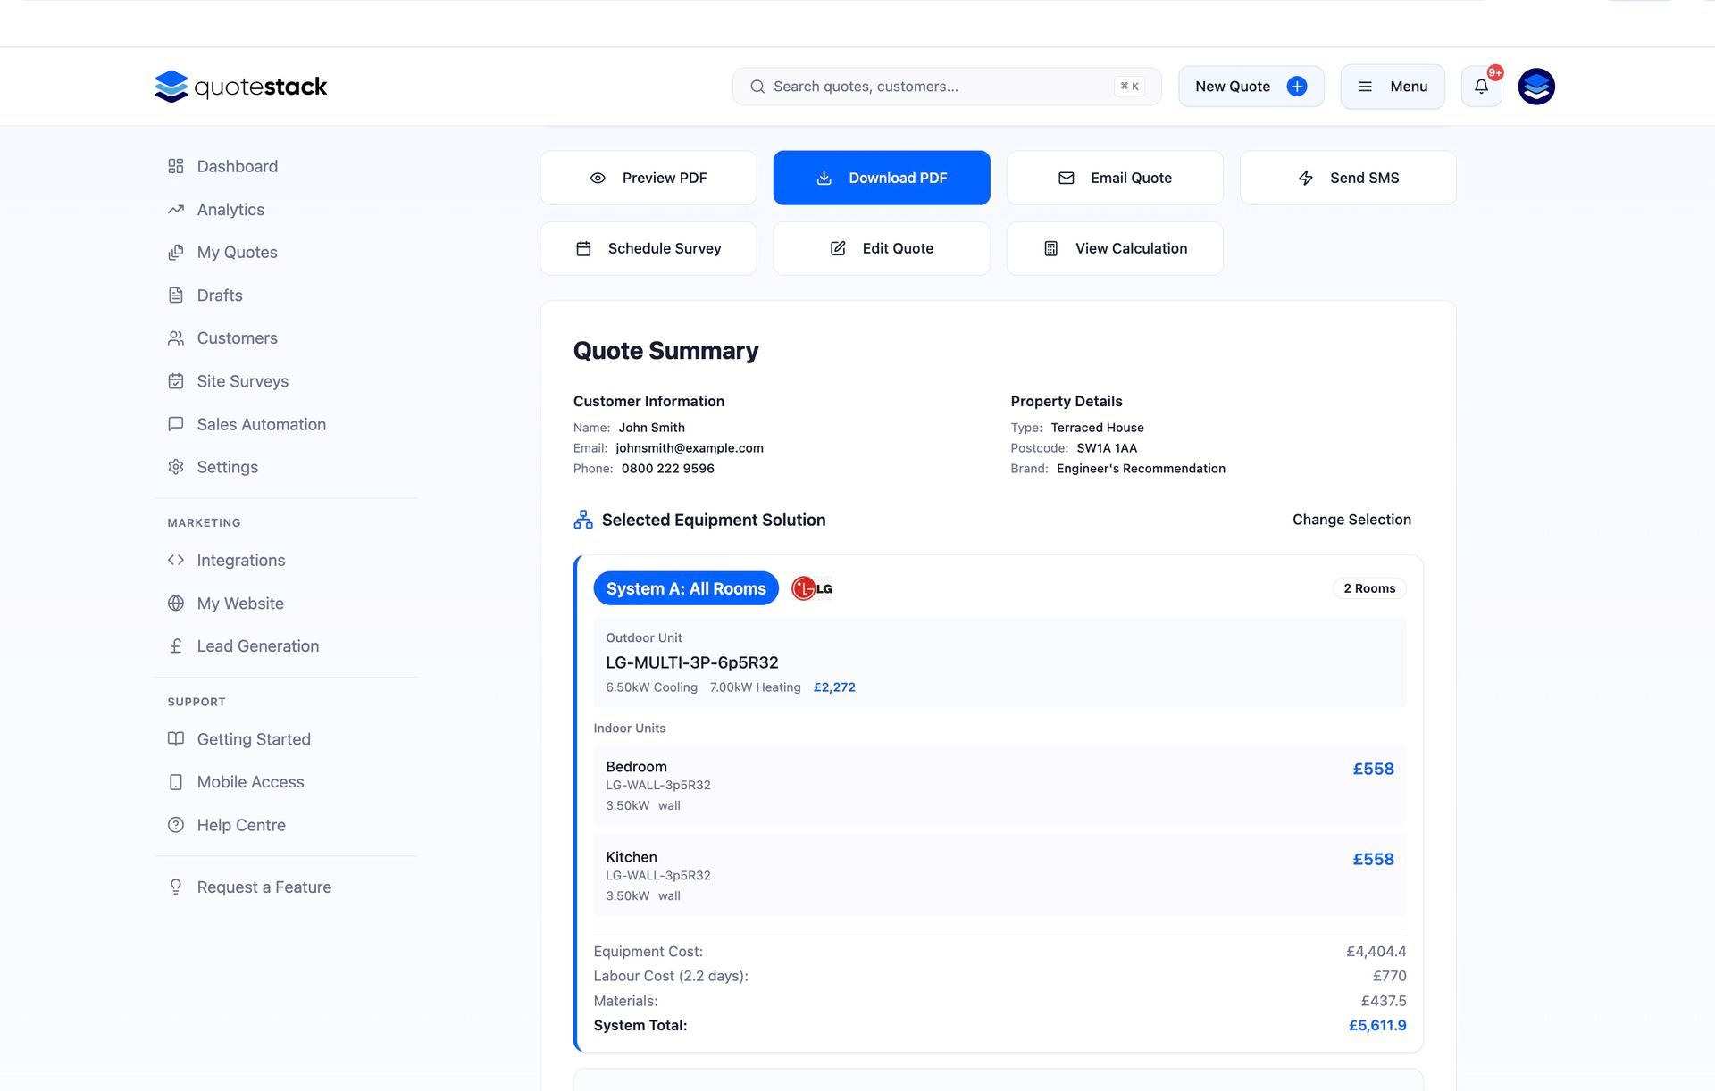Open the hamburger Menu button
1715x1091 pixels.
(1392, 87)
